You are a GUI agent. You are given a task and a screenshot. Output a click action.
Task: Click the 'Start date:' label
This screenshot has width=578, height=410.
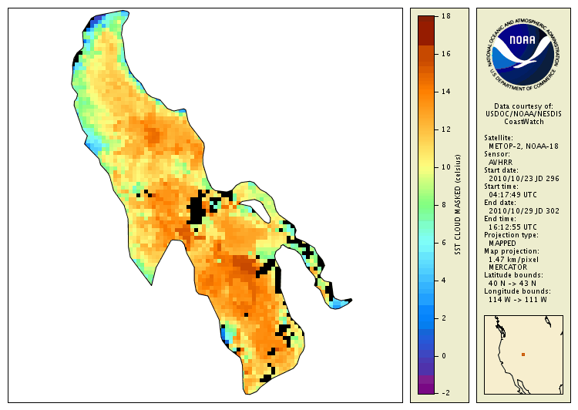[502, 170]
